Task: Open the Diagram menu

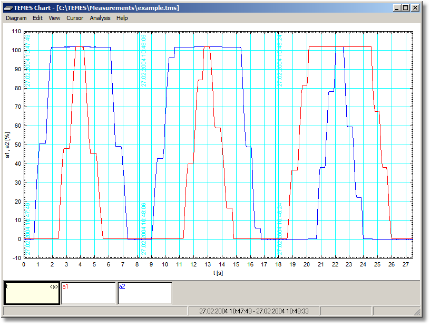Action: (16, 18)
